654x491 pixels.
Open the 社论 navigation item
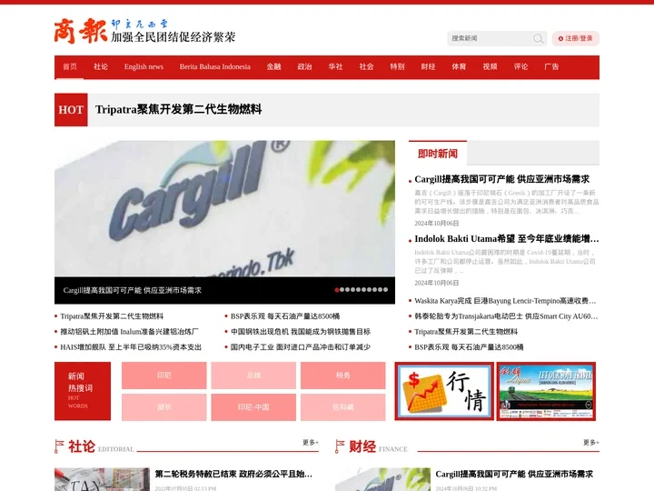click(x=101, y=66)
